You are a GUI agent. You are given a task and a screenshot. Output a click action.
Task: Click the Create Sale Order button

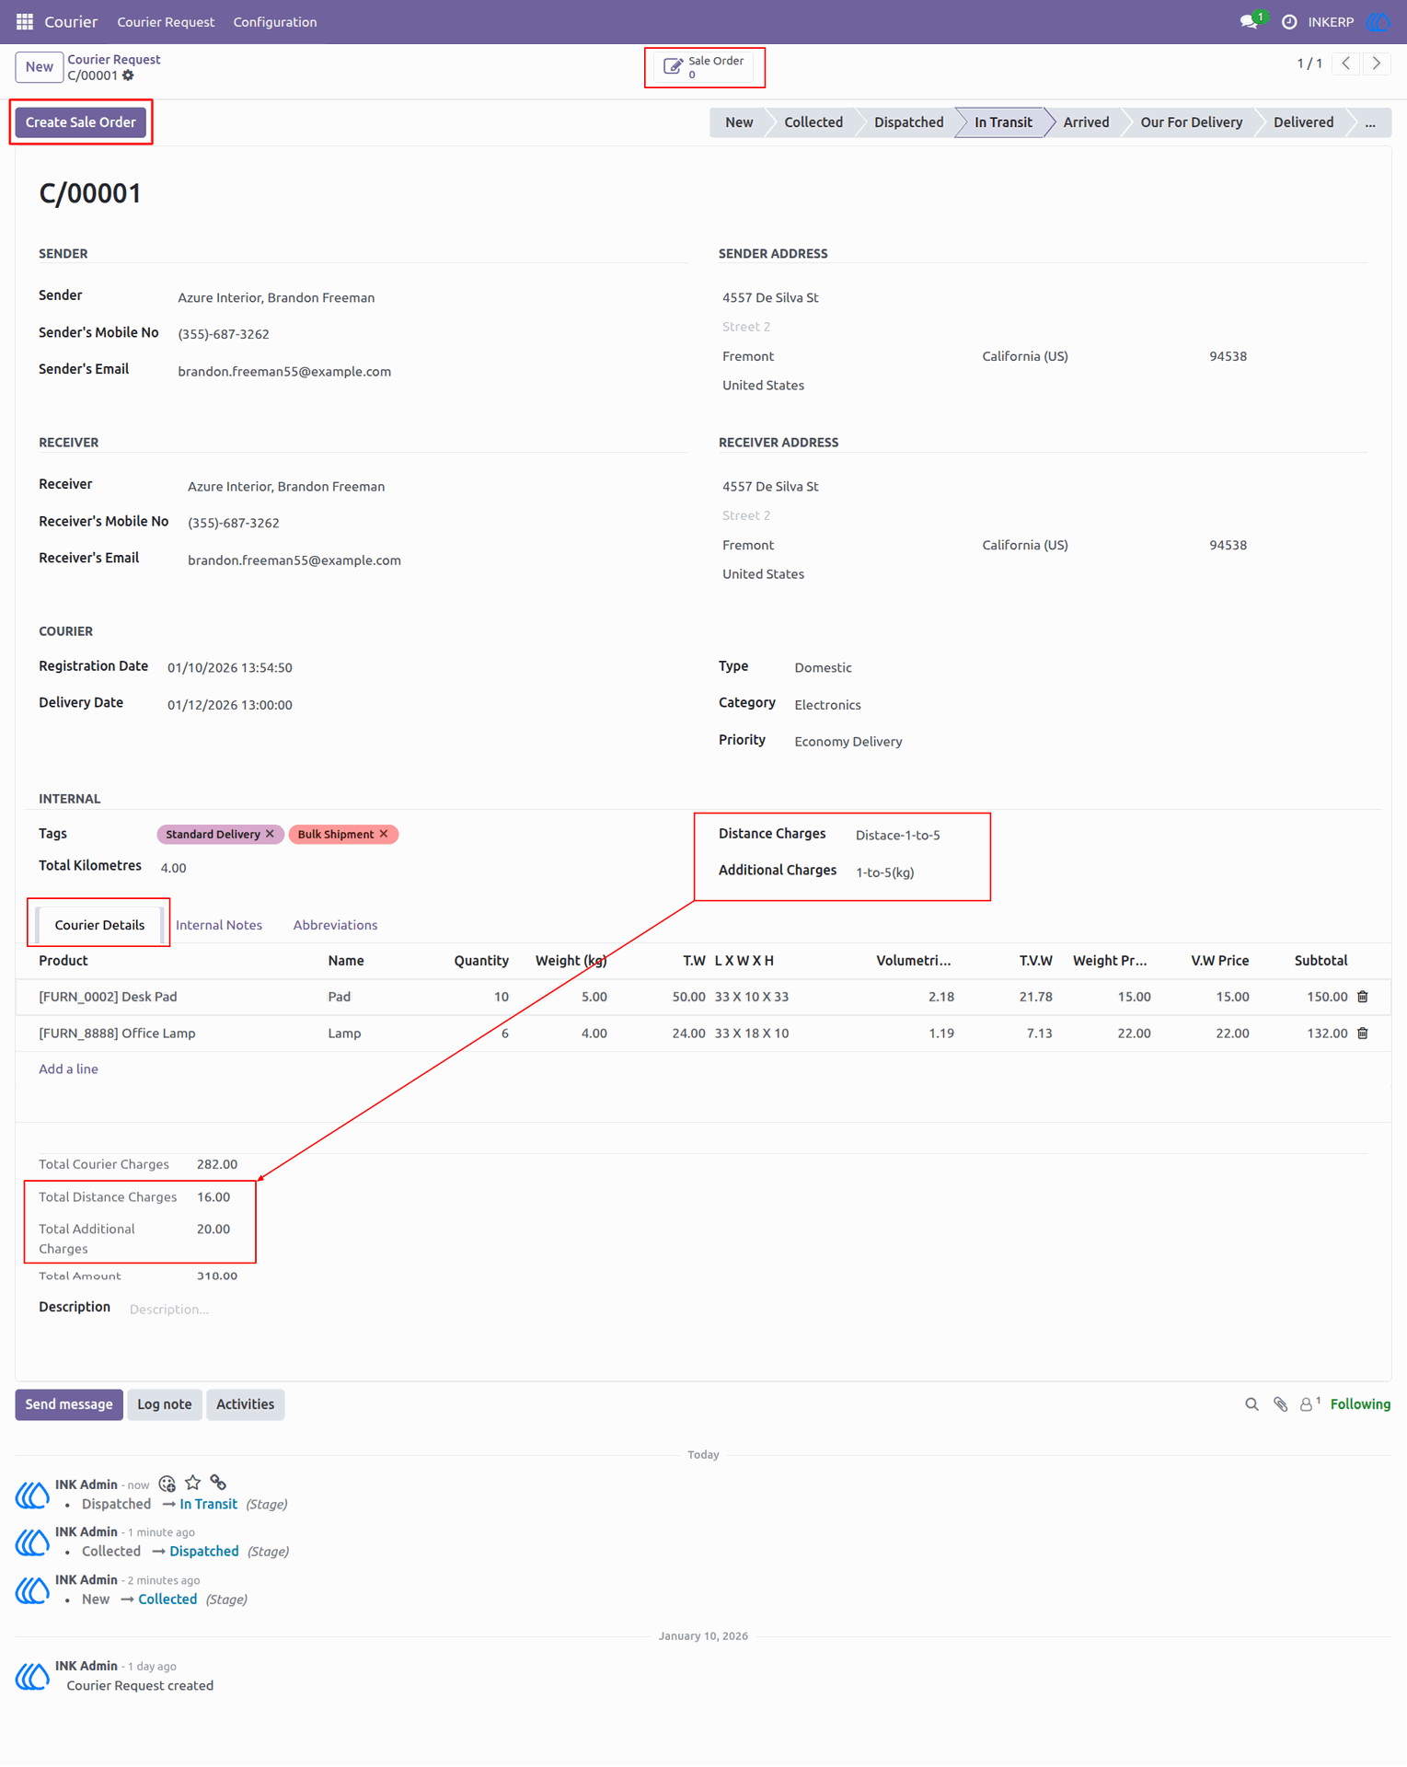coord(81,122)
